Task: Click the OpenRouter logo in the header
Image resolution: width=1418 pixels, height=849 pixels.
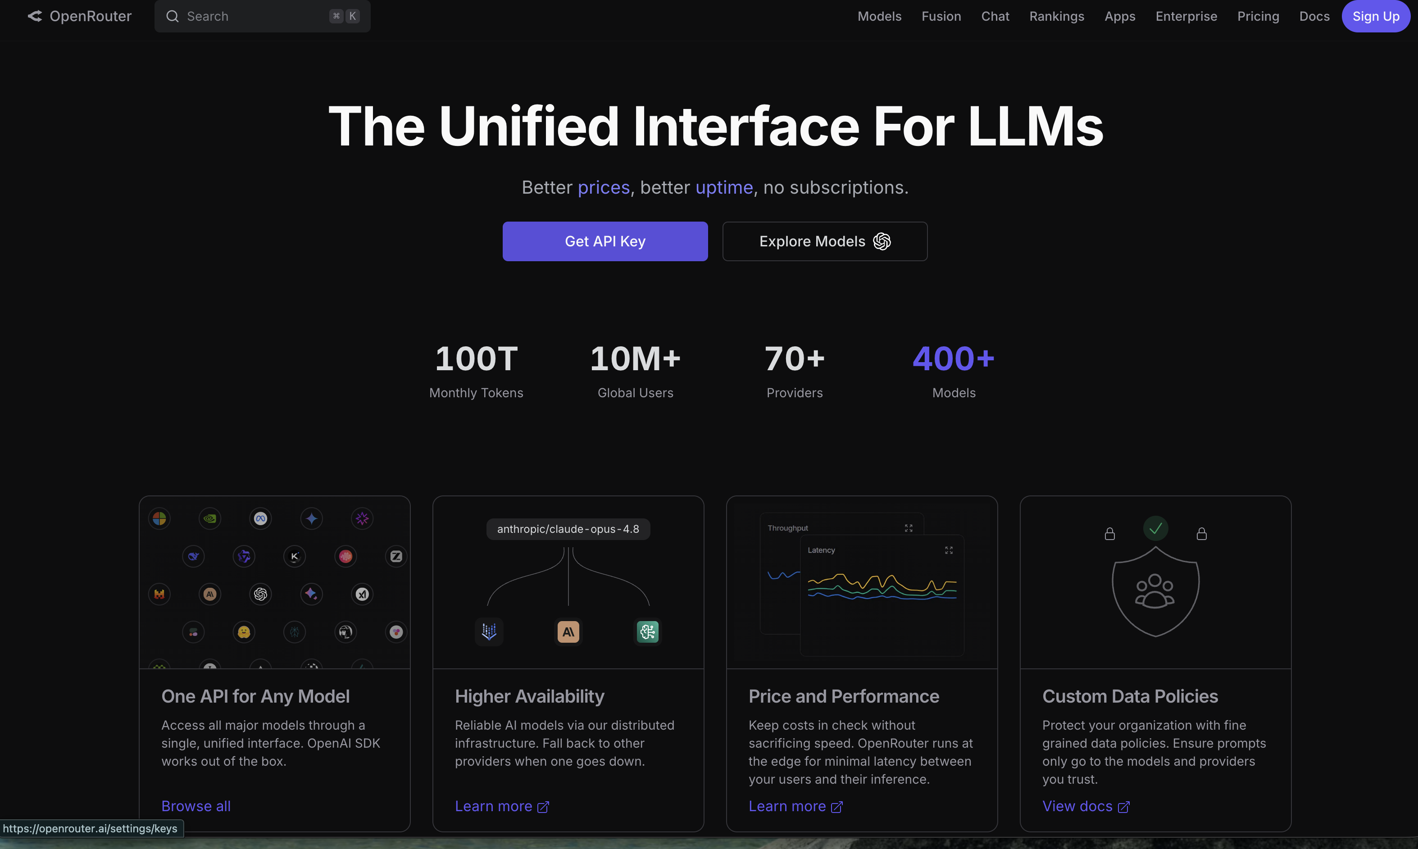Action: coord(80,16)
